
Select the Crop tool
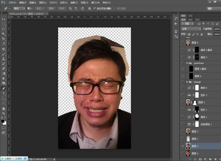coord(4,39)
